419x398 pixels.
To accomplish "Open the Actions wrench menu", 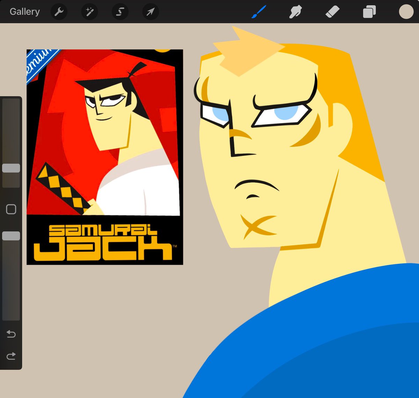I will (59, 12).
